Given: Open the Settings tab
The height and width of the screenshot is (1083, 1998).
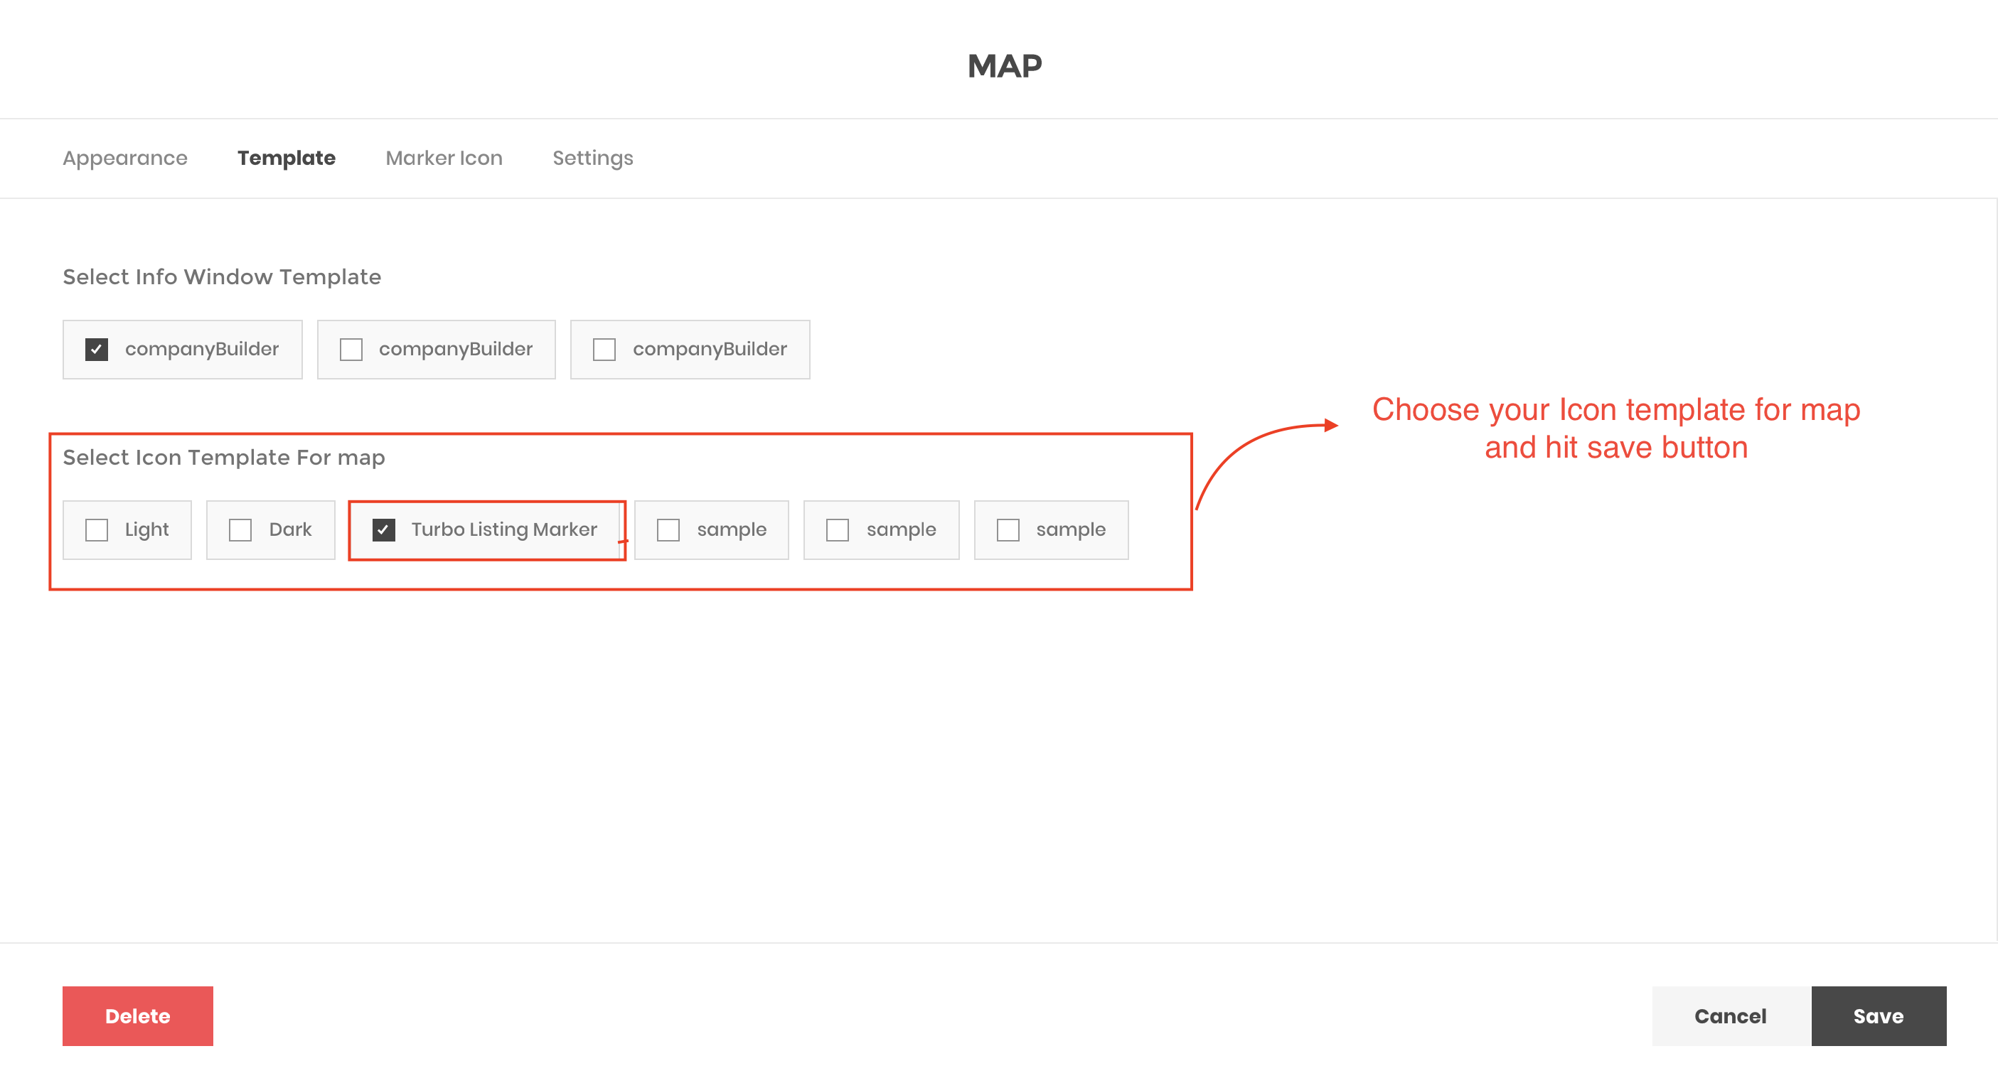Looking at the screenshot, I should [x=592, y=158].
